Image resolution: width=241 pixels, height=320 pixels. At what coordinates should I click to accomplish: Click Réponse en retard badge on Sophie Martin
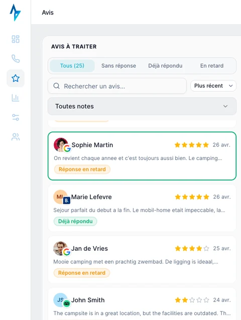pyautogui.click(x=82, y=169)
